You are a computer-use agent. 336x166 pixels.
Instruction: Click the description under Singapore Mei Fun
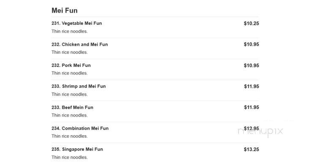[70, 157]
